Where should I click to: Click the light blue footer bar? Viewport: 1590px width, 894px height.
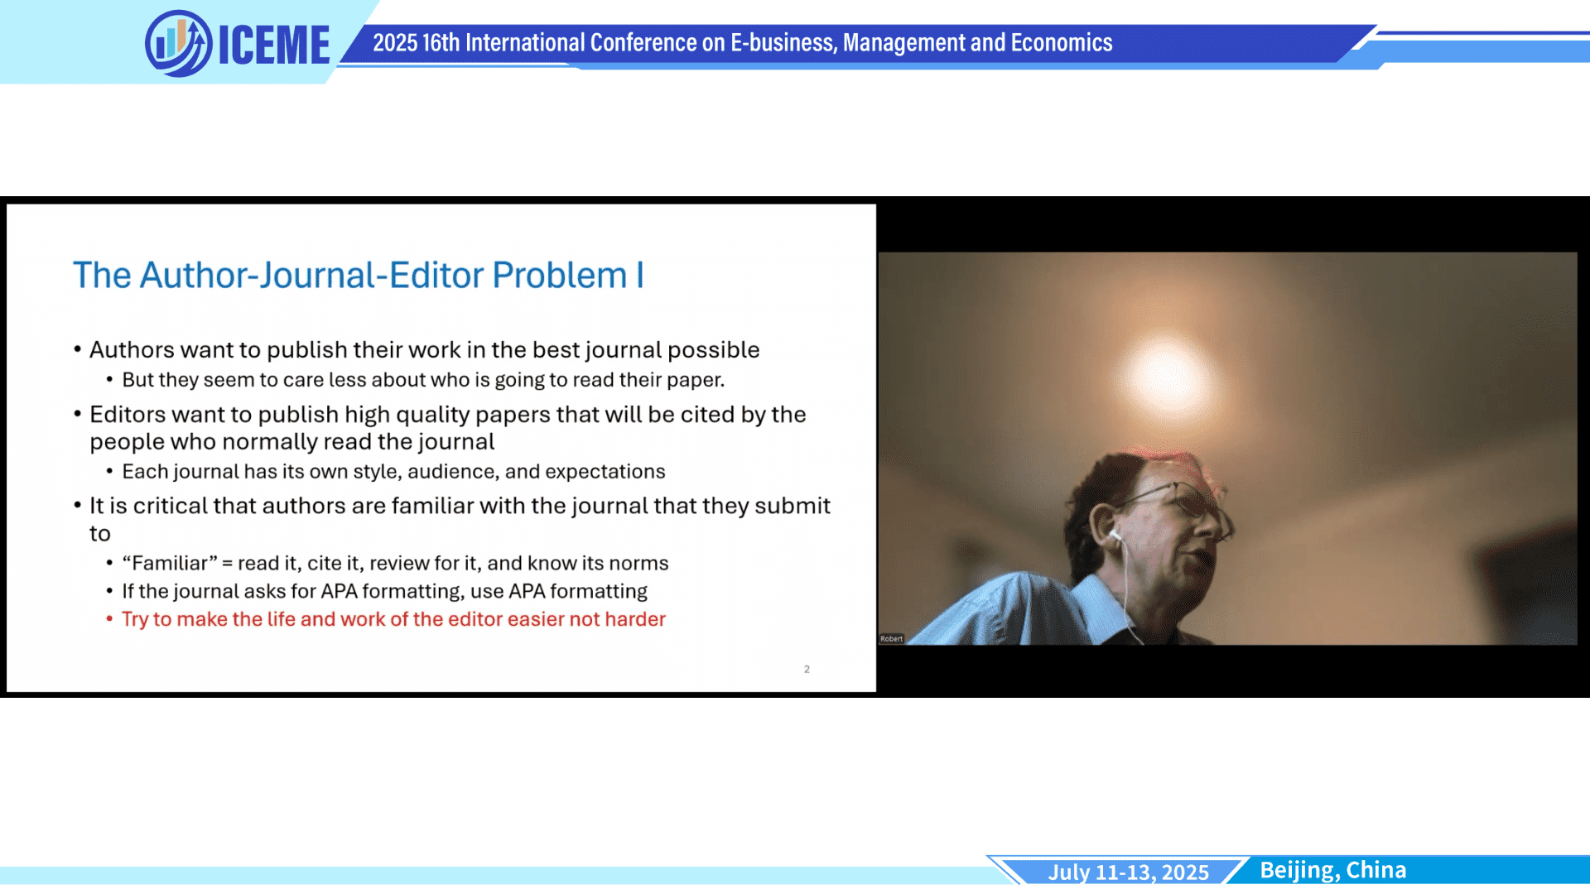(x=497, y=875)
